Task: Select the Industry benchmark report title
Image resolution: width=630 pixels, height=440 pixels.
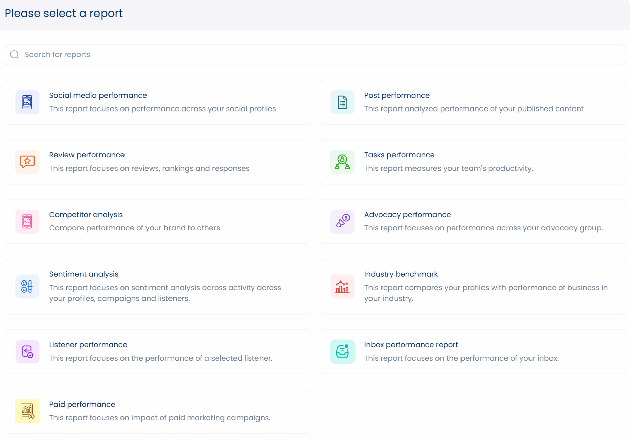Action: (401, 274)
